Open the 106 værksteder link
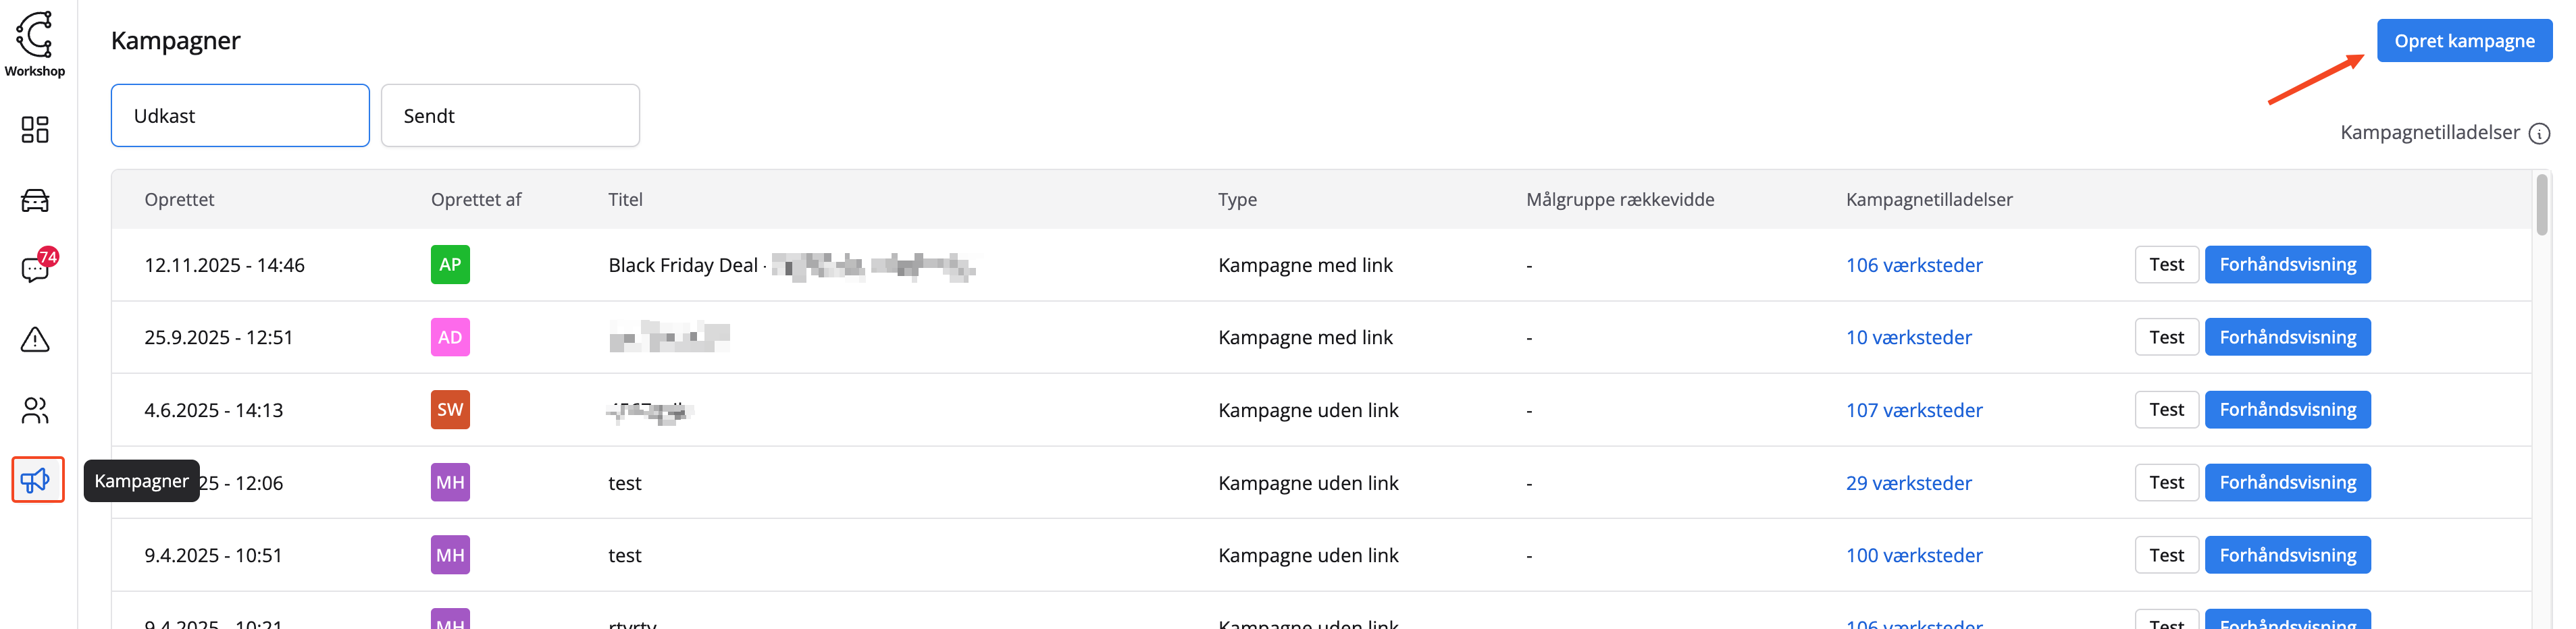The width and height of the screenshot is (2576, 629). (1913, 265)
